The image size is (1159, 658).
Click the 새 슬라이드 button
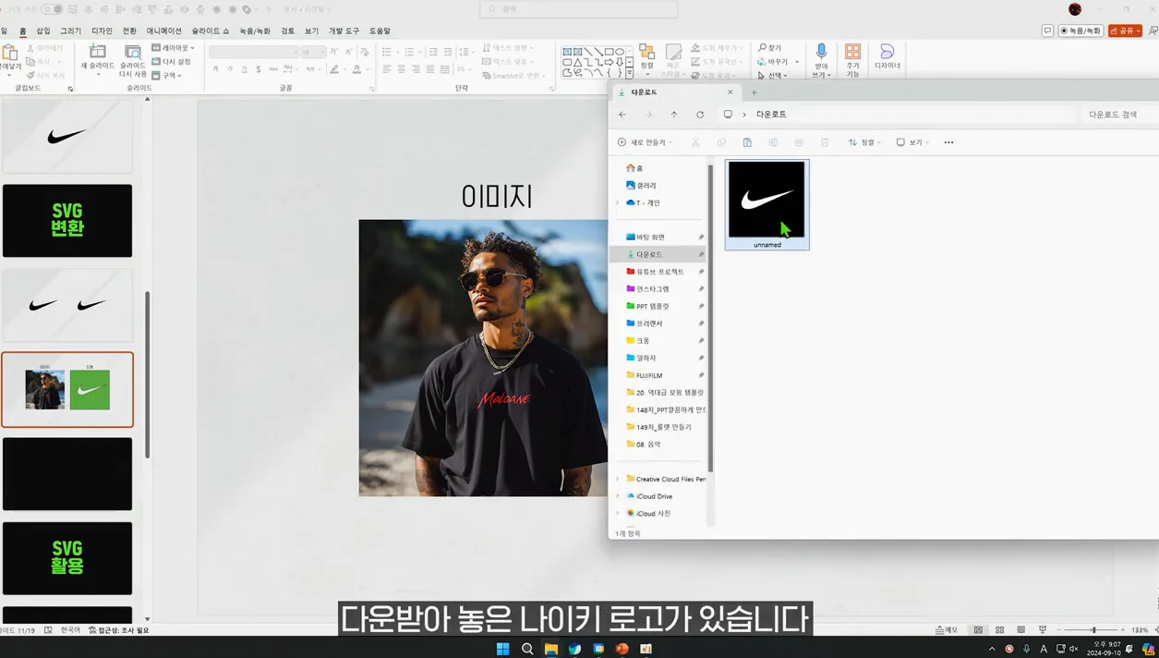point(97,59)
